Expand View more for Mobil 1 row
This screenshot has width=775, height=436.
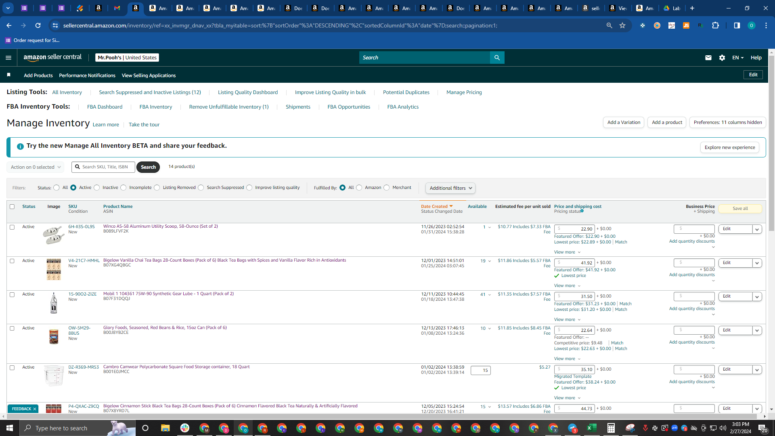pos(567,320)
